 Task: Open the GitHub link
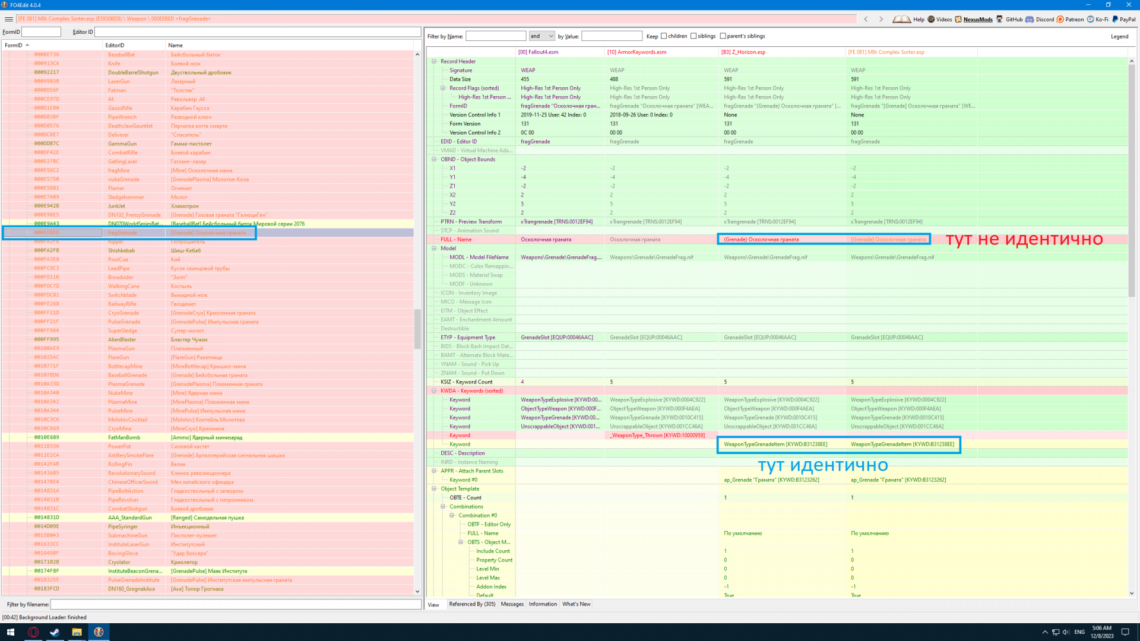point(1013,19)
